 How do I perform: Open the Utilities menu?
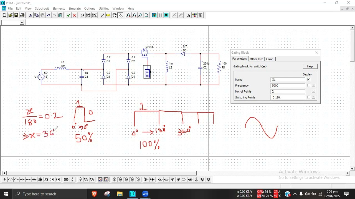point(104,9)
